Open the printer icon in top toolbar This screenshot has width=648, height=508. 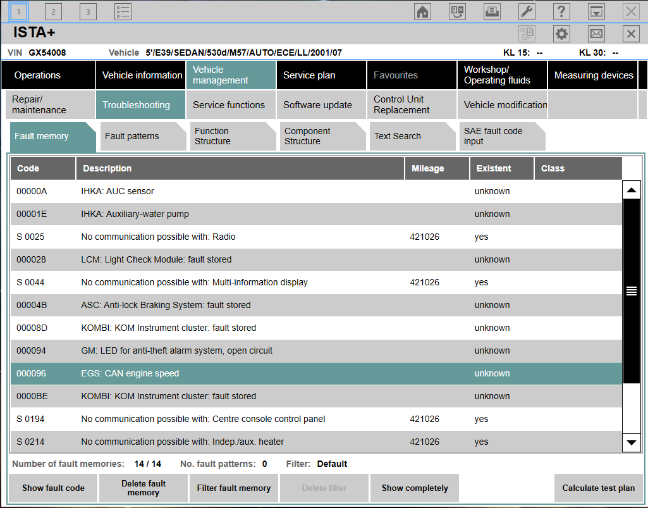[x=492, y=11]
